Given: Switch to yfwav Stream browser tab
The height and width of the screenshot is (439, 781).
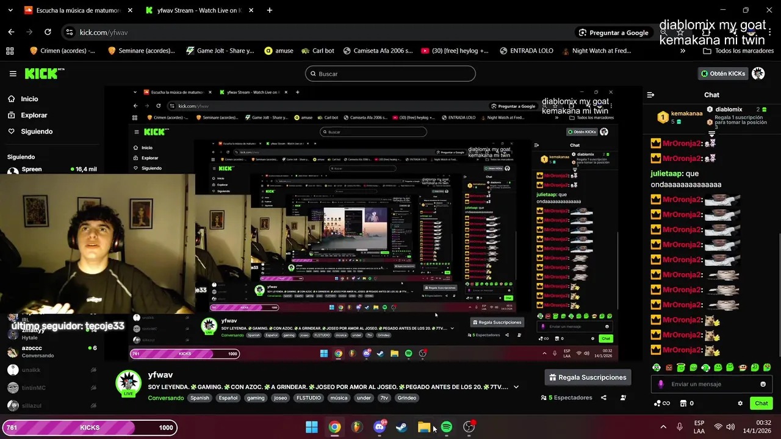Looking at the screenshot, I should click(200, 10).
